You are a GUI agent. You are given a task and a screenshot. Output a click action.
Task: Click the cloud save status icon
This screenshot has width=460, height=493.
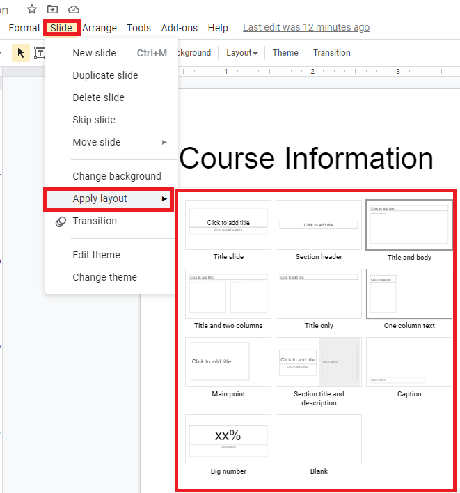click(74, 9)
